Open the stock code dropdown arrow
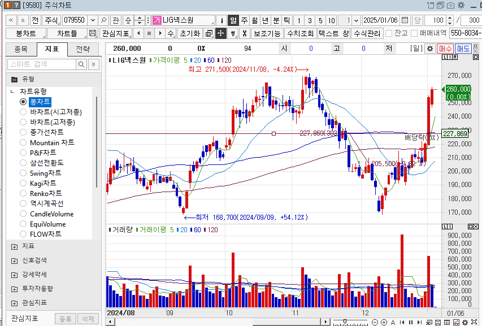482x326 pixels. [x=93, y=20]
